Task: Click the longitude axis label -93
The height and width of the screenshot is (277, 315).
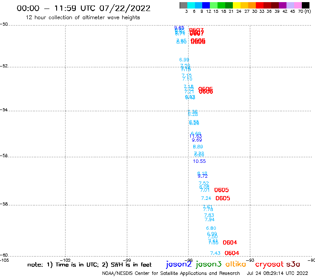Action: (x=250, y=260)
